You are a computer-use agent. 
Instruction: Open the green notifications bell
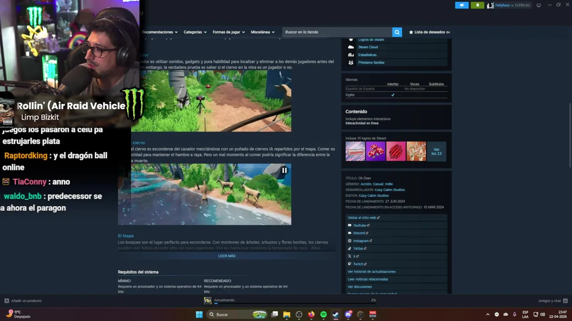pos(477,5)
